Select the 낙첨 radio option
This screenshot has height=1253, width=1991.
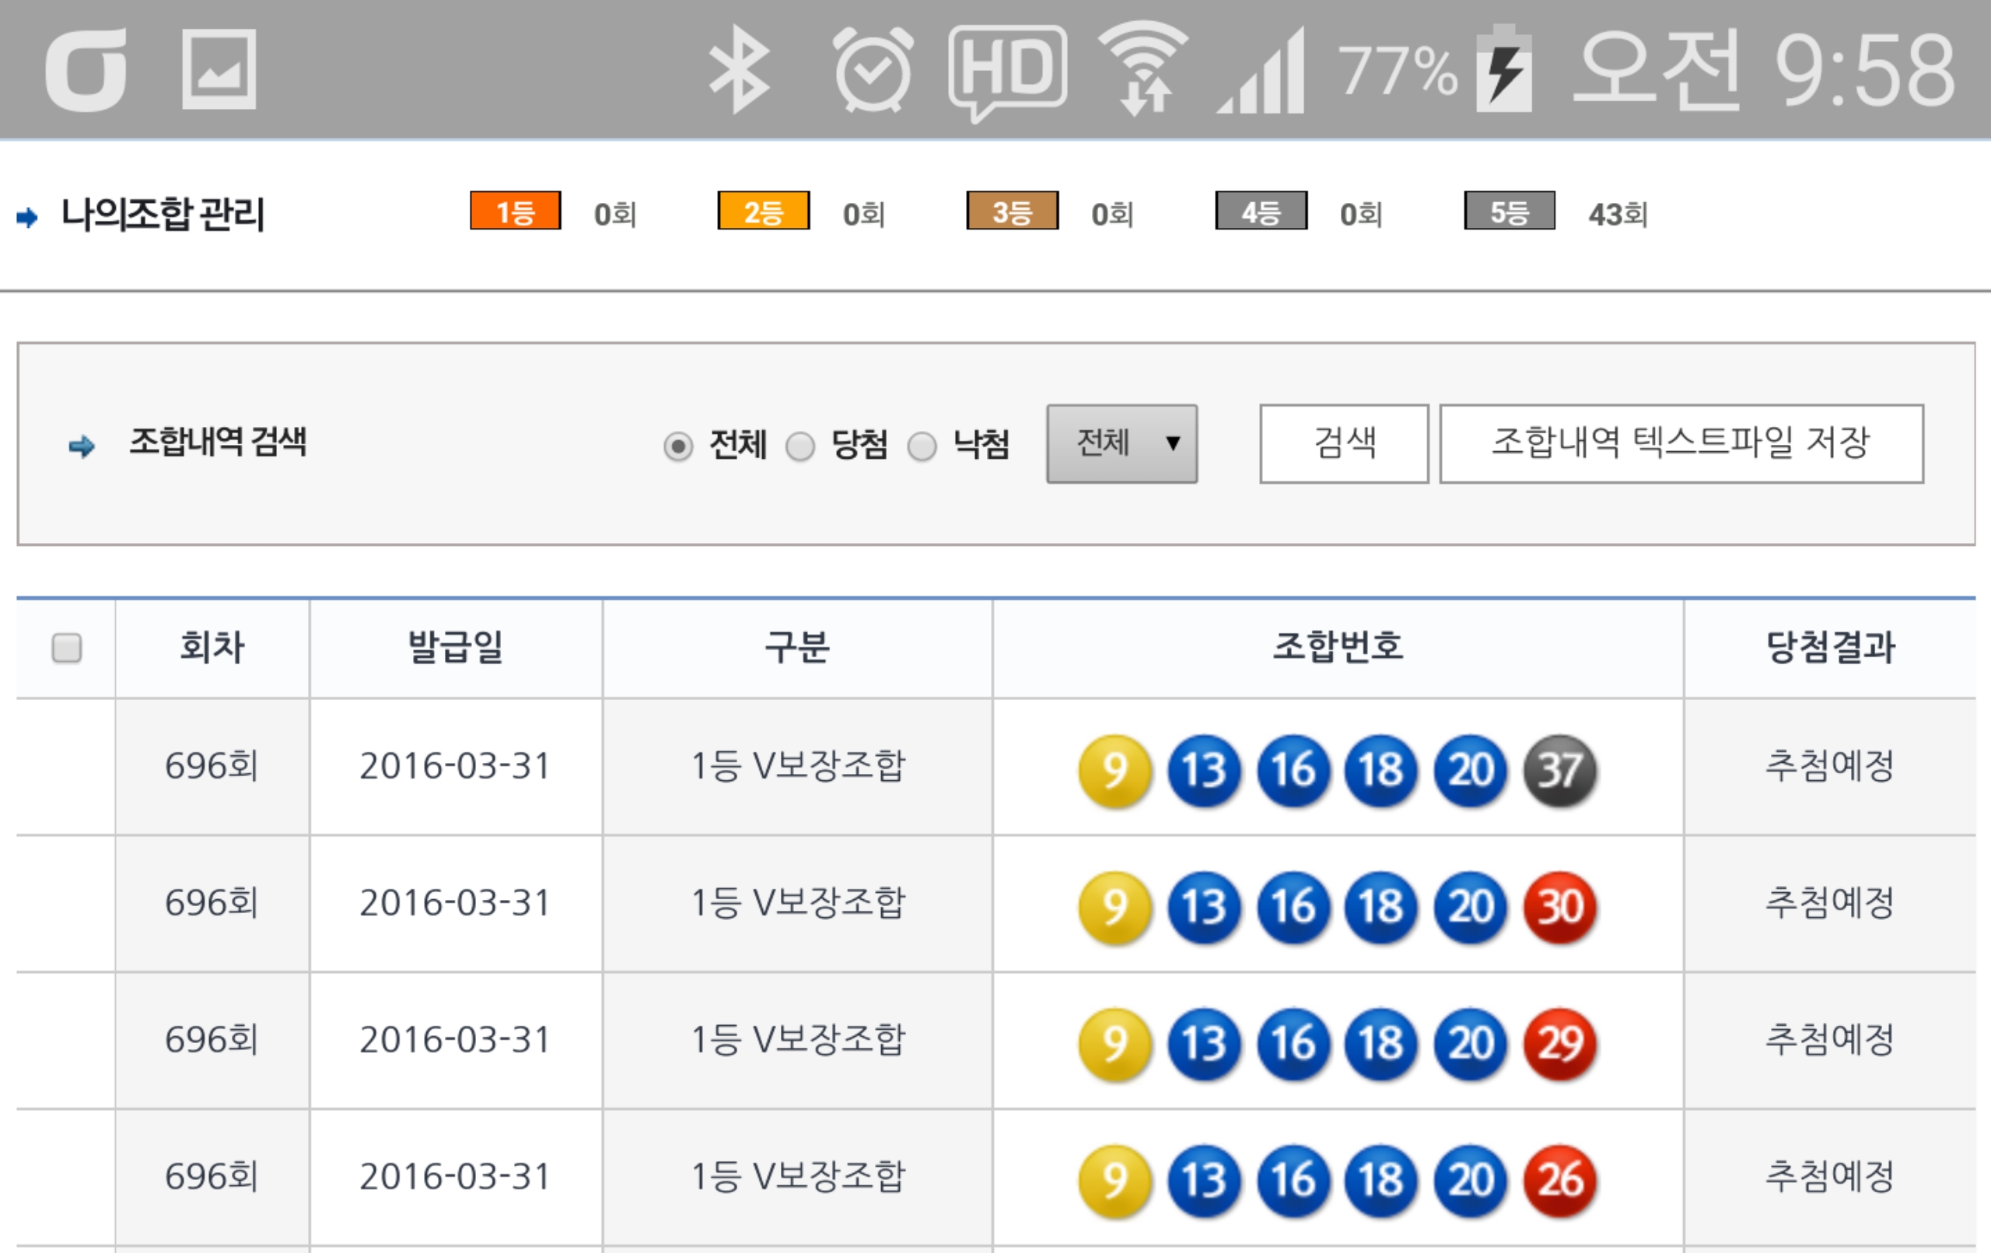922,446
